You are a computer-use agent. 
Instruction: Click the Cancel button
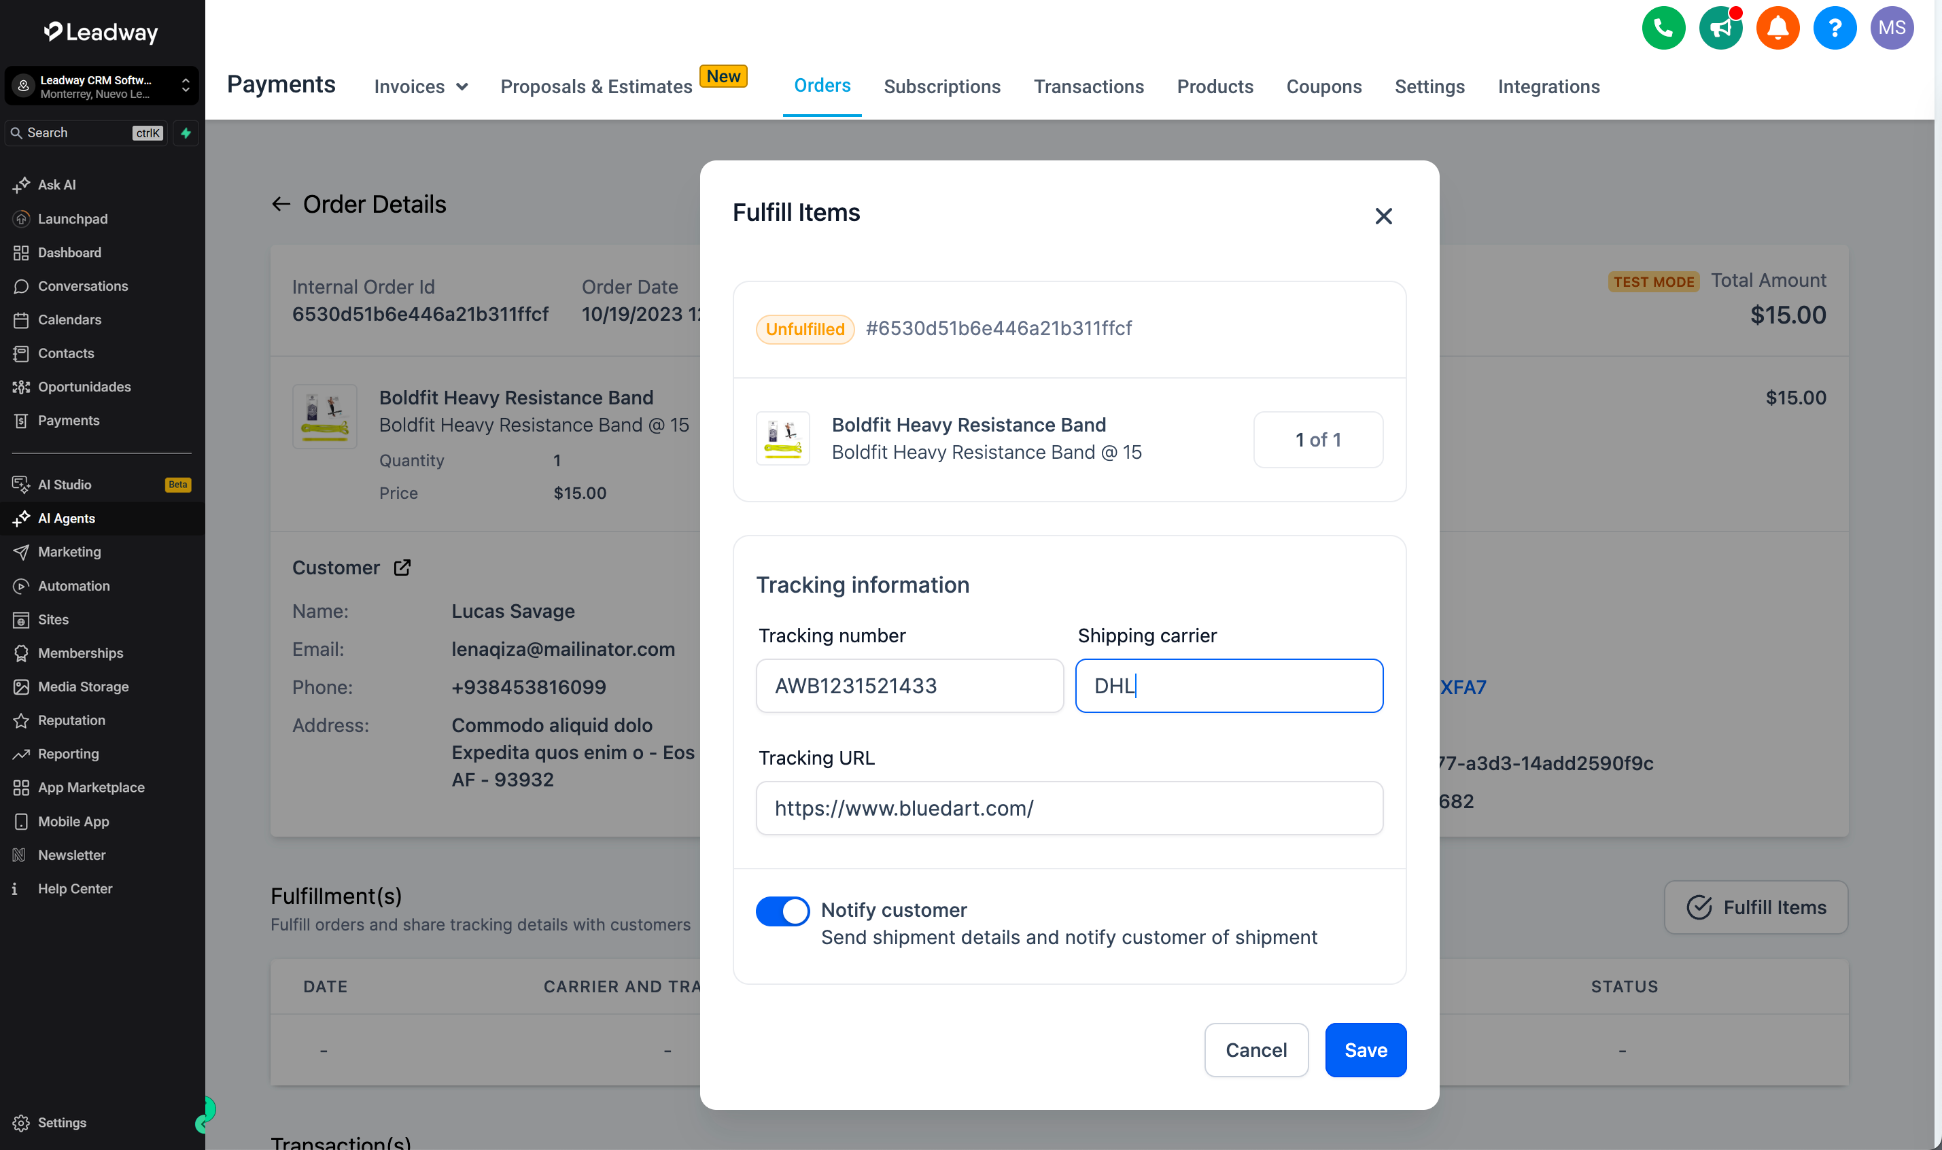tap(1255, 1050)
